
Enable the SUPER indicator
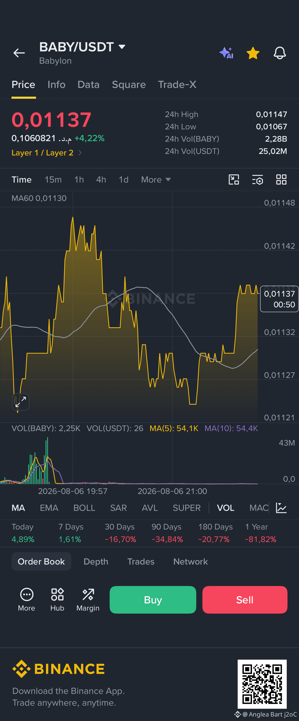[187, 508]
